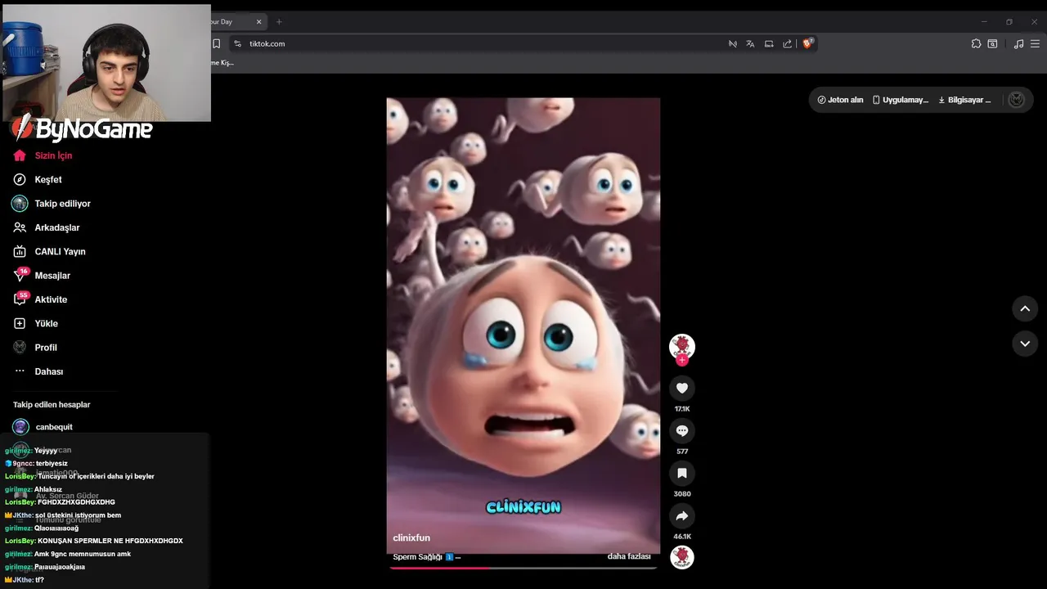Seek on the video progress bar
Image resolution: width=1047 pixels, height=589 pixels.
coord(523,567)
